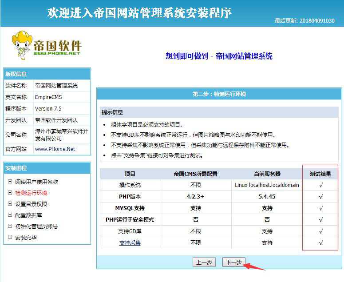Click the PHP运行于安全模式 row label
The width and height of the screenshot is (344, 282).
pyautogui.click(x=130, y=220)
